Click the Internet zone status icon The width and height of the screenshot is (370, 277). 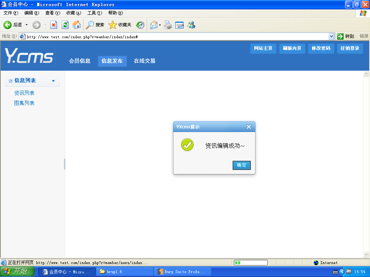[x=316, y=263]
